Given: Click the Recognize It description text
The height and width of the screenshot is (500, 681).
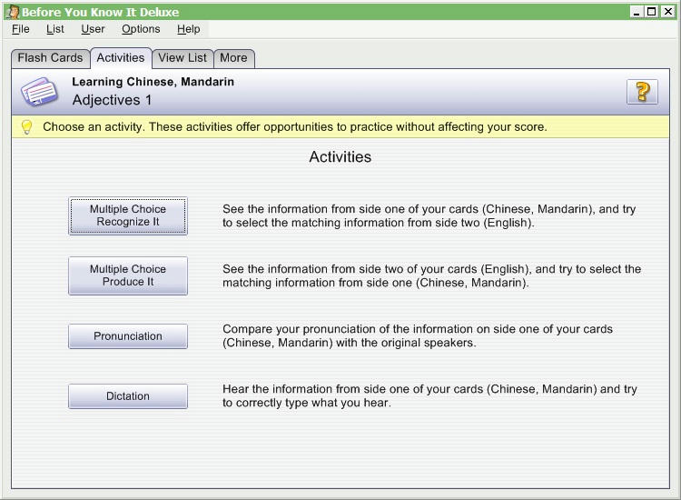Looking at the screenshot, I should (x=429, y=215).
